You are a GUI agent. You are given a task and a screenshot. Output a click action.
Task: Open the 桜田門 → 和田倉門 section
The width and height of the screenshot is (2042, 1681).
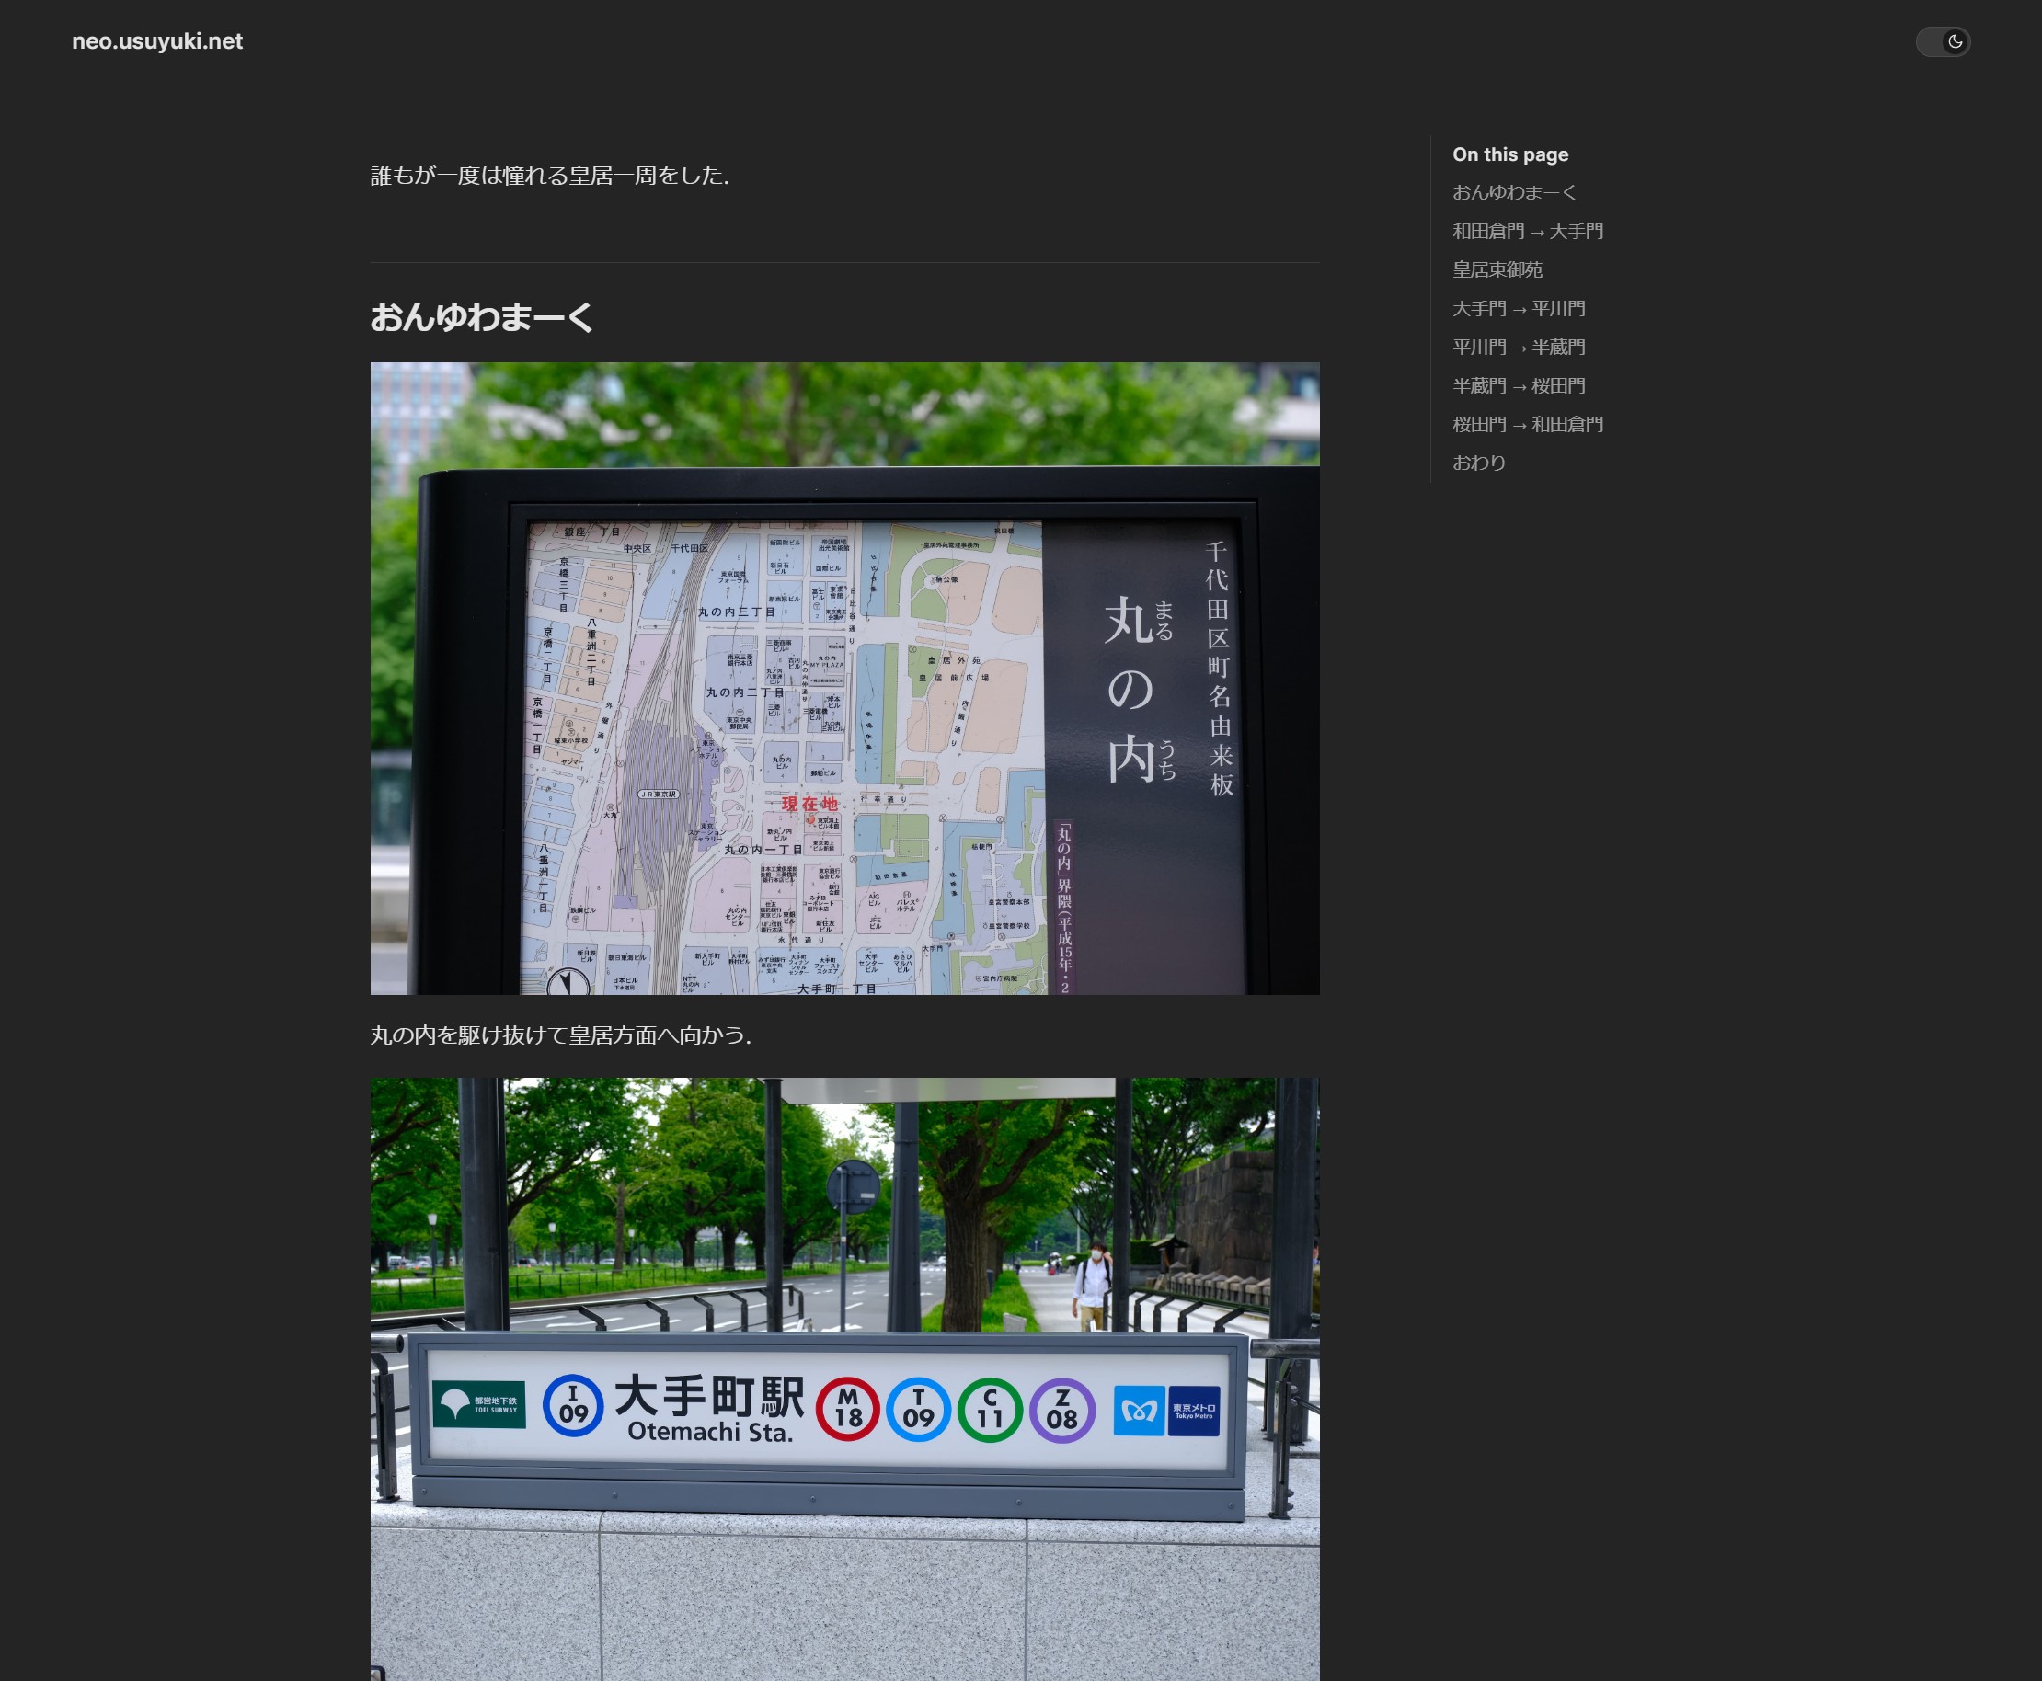(x=1528, y=424)
